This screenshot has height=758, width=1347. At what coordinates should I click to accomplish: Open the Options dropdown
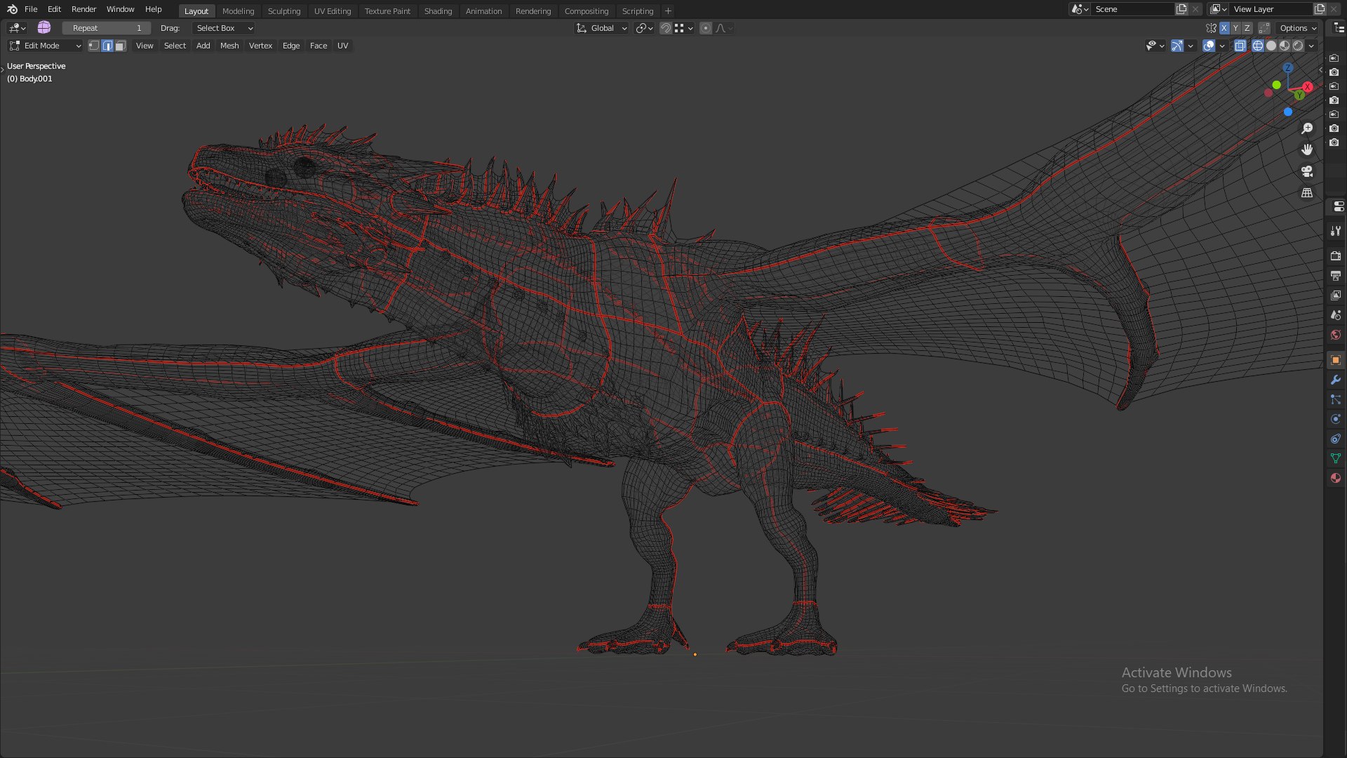tap(1298, 28)
